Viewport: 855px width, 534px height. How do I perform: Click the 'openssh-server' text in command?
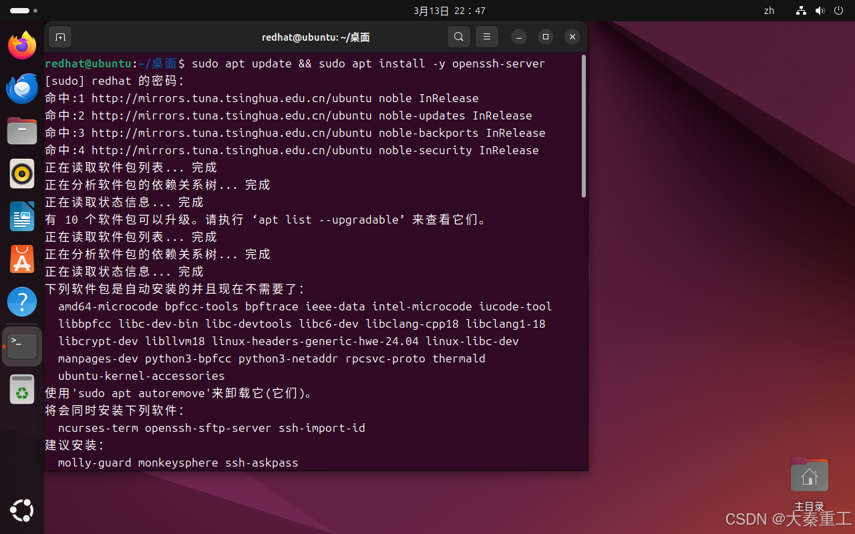(x=498, y=63)
